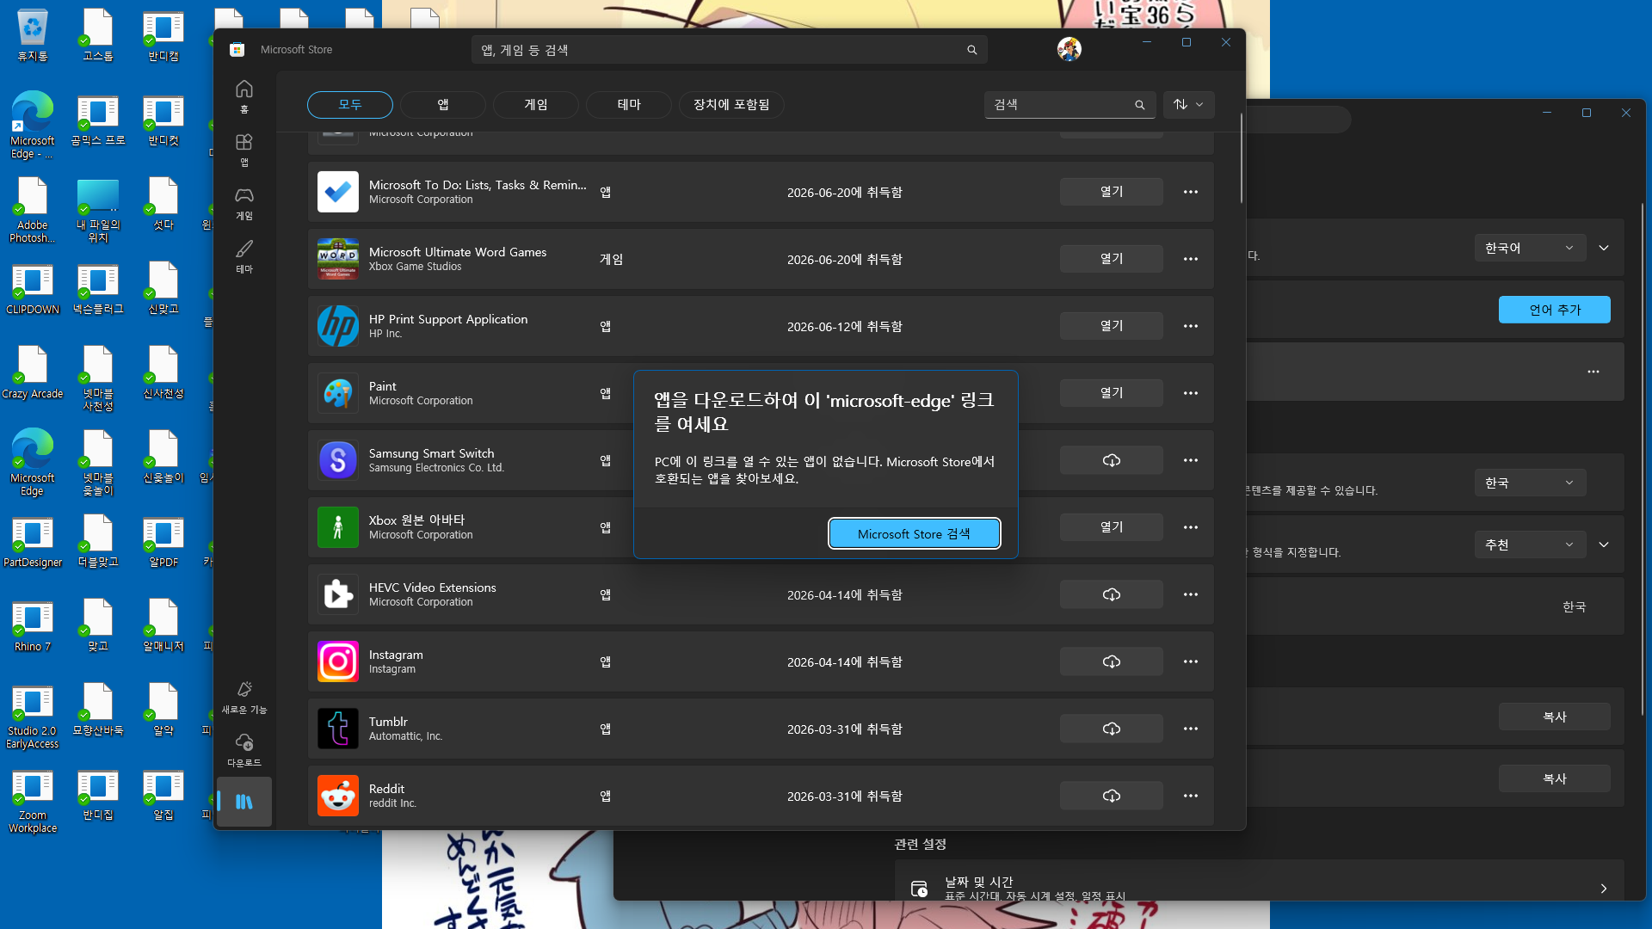
Task: Expand the chevron beside the 한국어 dropdown
Action: (1604, 248)
